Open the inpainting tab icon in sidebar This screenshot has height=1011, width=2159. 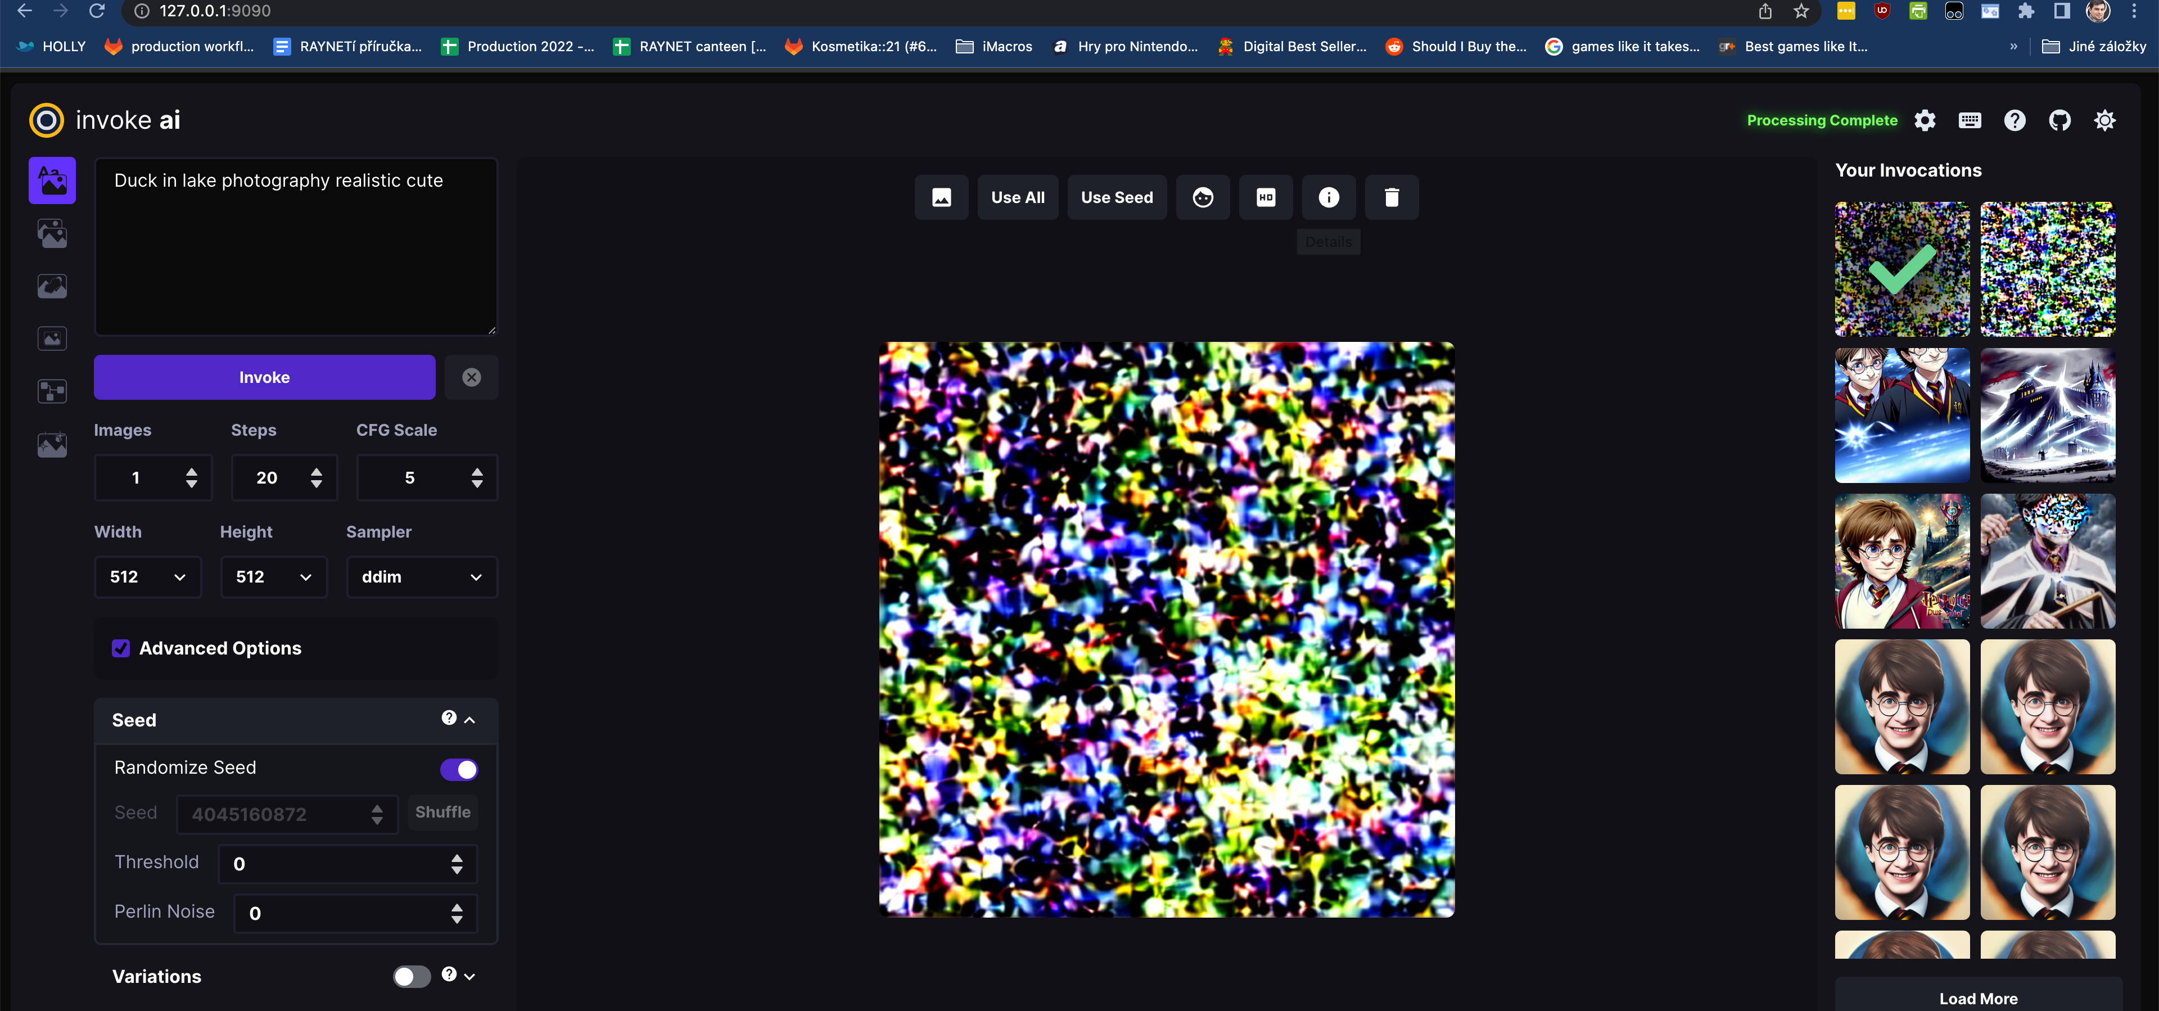pos(52,286)
